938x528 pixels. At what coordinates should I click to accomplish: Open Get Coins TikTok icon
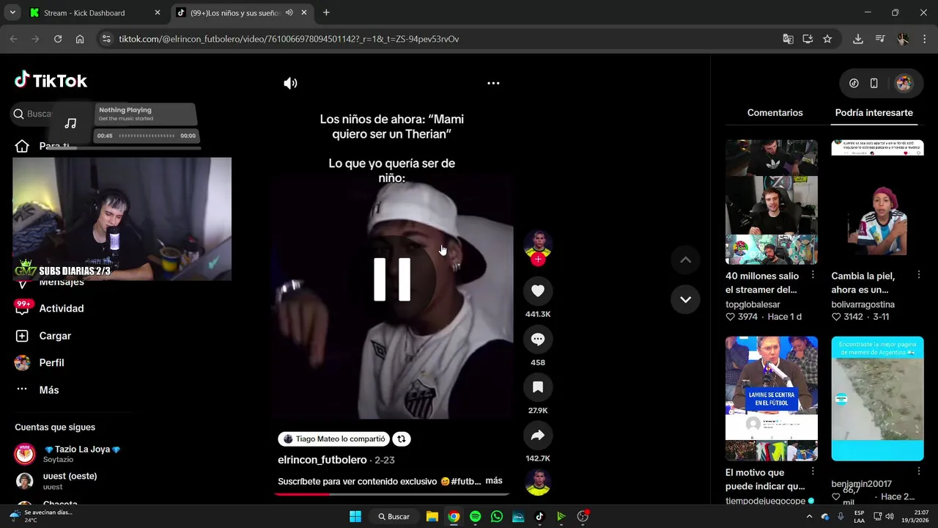coord(854,83)
